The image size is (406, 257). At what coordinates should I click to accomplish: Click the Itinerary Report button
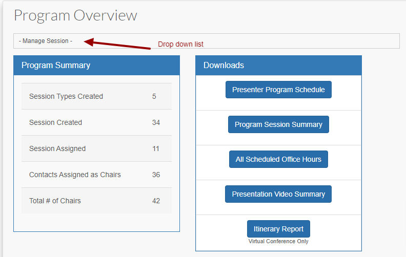(278, 229)
